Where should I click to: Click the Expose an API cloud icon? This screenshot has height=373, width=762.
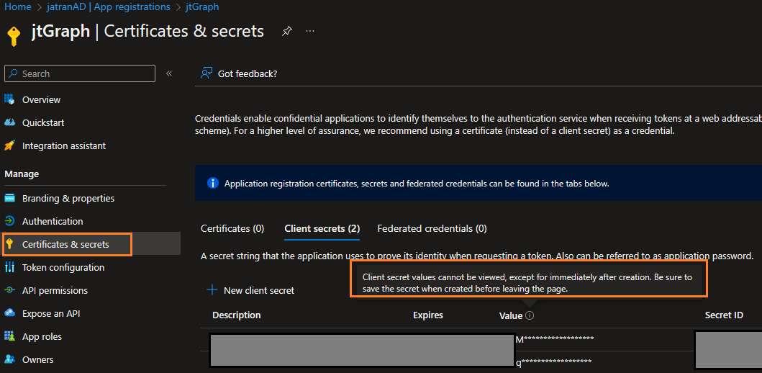point(9,314)
